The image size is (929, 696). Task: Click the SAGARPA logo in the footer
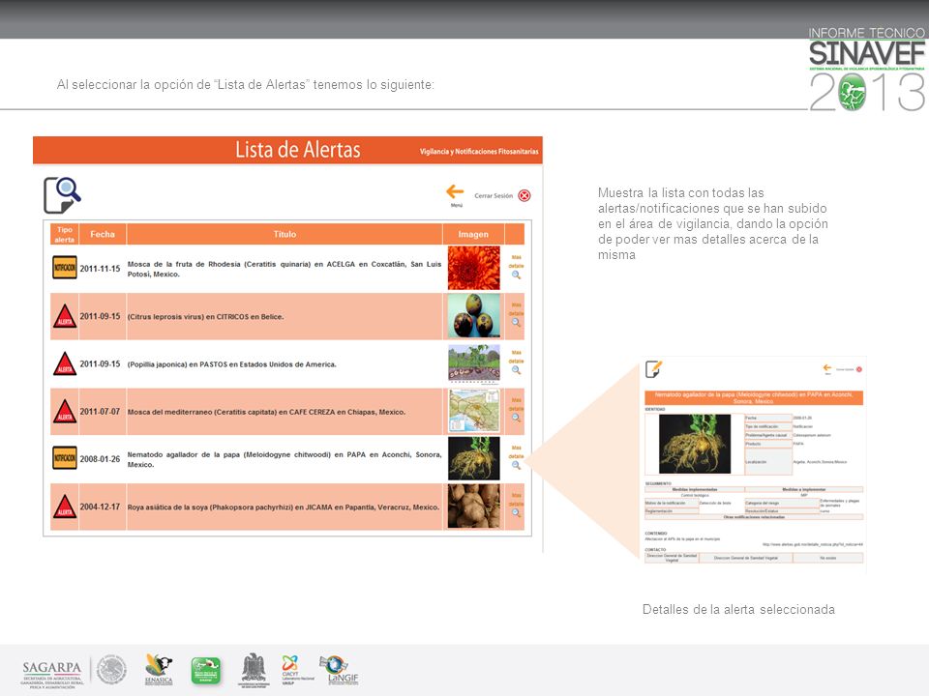click(52, 674)
